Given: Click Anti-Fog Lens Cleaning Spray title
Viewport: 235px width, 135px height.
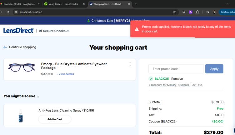Looking at the screenshot, I should [66, 110].
